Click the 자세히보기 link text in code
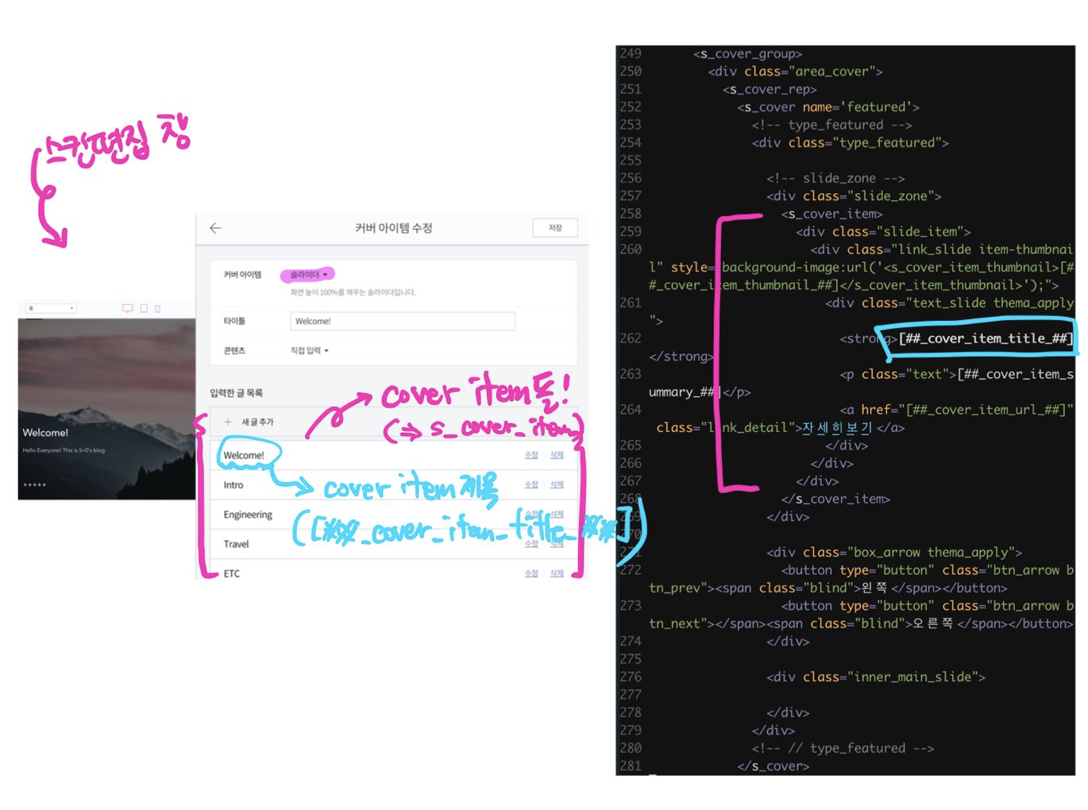Screen dimensions: 1088x810 click(837, 427)
